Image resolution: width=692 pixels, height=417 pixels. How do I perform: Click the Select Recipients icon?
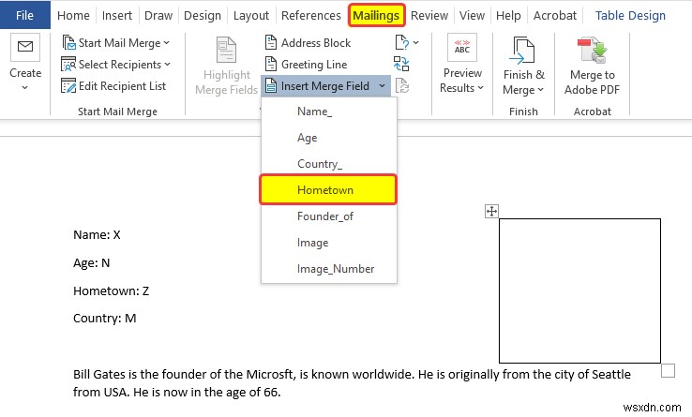68,65
